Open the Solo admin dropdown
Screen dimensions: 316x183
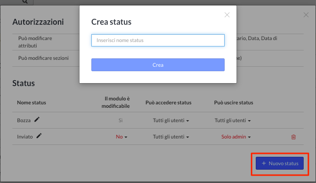(x=236, y=137)
